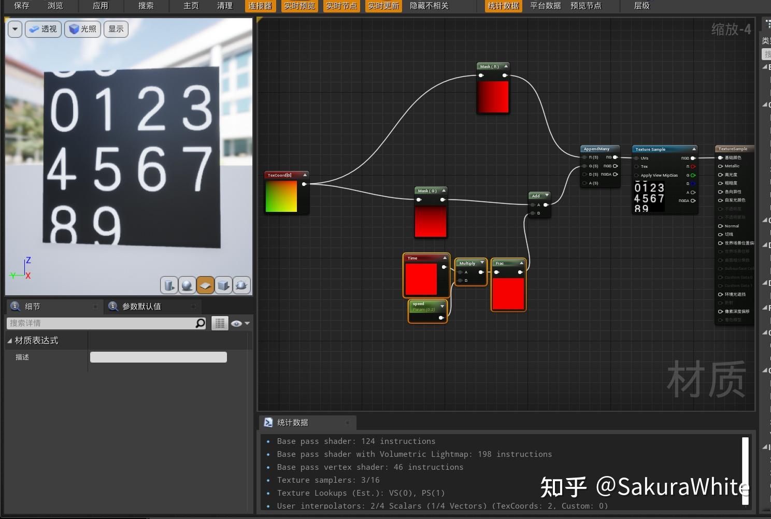Image resolution: width=771 pixels, height=519 pixels.
Task: Click the 搜索详情 search field
Action: pos(104,323)
